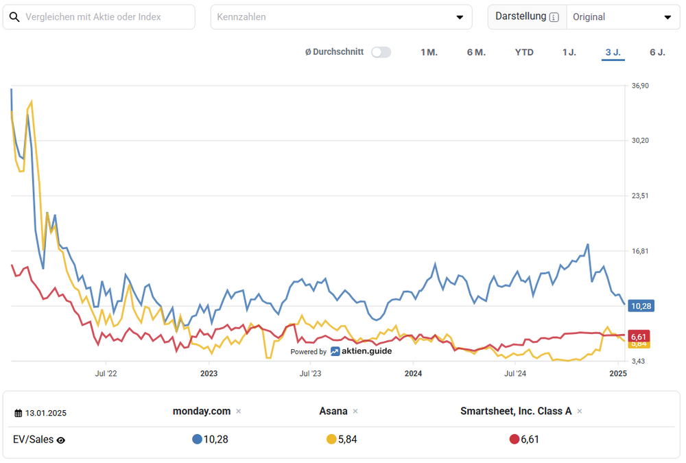Click the calendar icon beside 13.01.2025
This screenshot has width=686, height=463.
pos(19,413)
